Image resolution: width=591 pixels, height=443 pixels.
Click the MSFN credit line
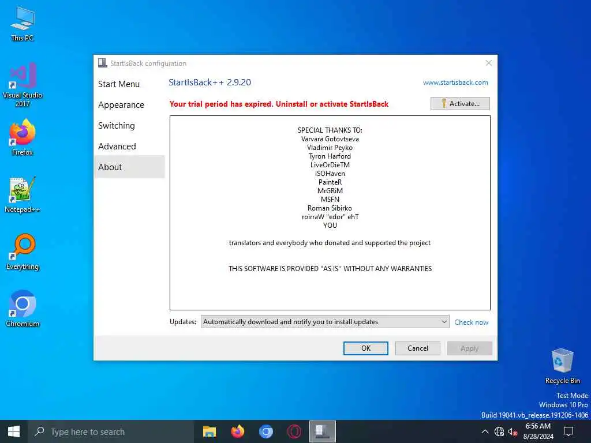pyautogui.click(x=330, y=200)
